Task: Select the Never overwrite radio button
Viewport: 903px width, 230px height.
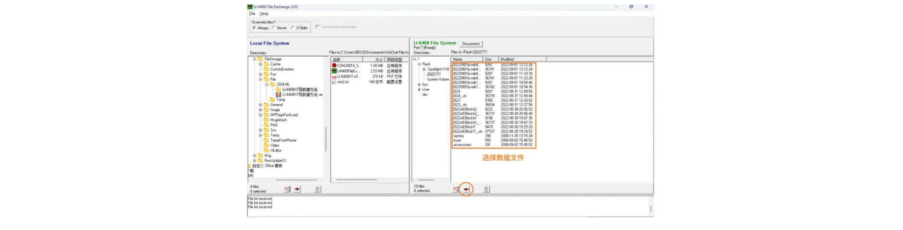Action: point(273,28)
